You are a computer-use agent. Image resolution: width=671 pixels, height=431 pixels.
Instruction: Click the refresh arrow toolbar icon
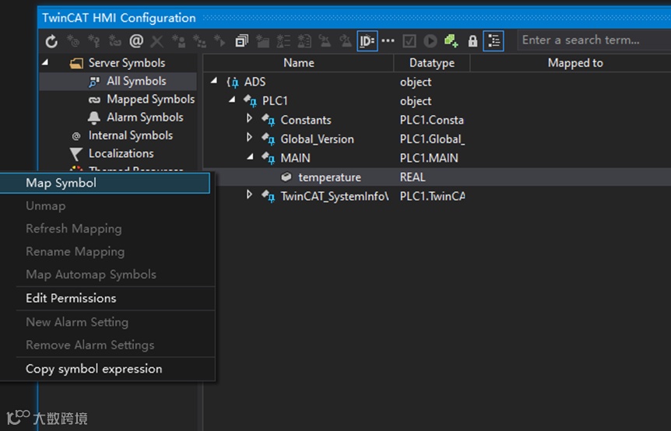pos(51,41)
